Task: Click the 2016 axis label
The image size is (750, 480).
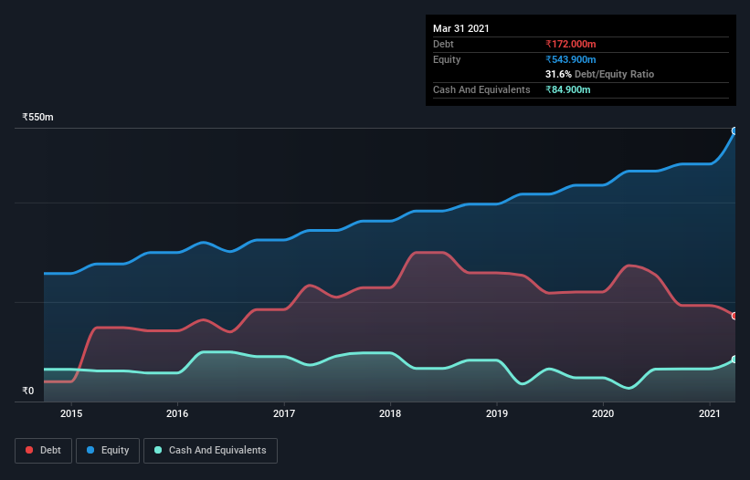Action: pyautogui.click(x=177, y=413)
